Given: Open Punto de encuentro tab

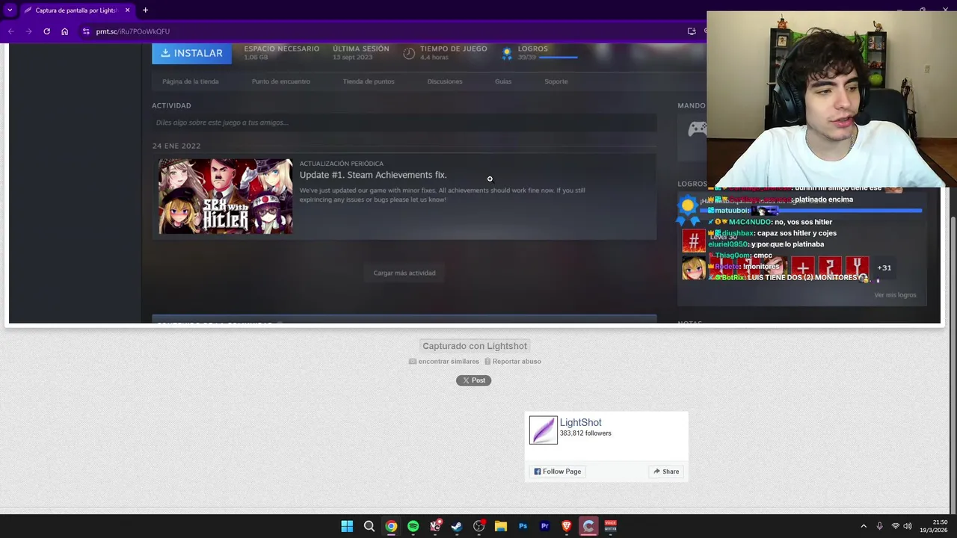Looking at the screenshot, I should click(281, 81).
